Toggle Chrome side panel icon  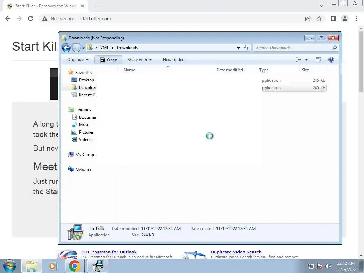tap(333, 18)
